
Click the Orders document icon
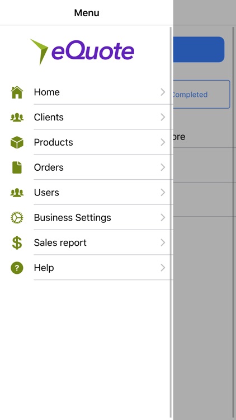coord(17,167)
